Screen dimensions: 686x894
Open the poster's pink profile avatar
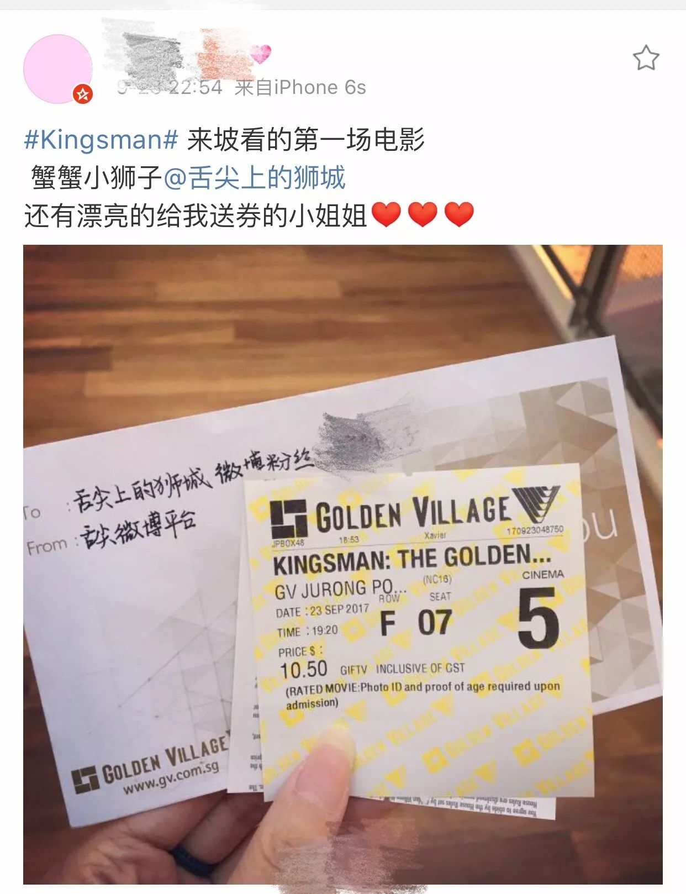58,69
